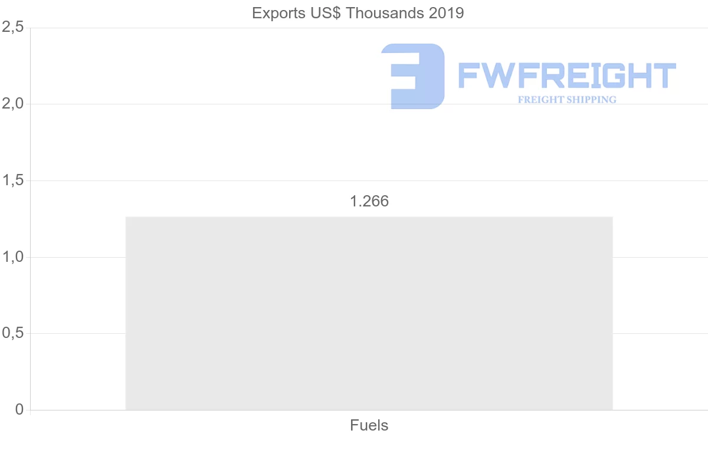Click the 1.266 bar value label
Screen dimensions: 708x450
(369, 201)
